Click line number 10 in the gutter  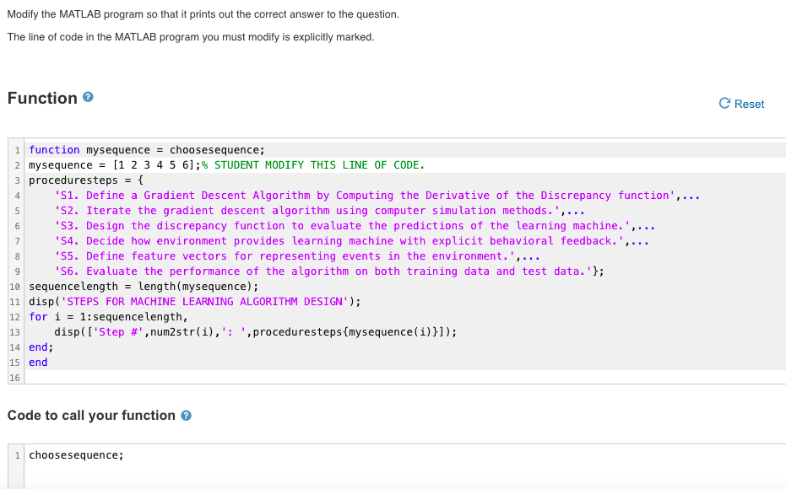pos(13,286)
